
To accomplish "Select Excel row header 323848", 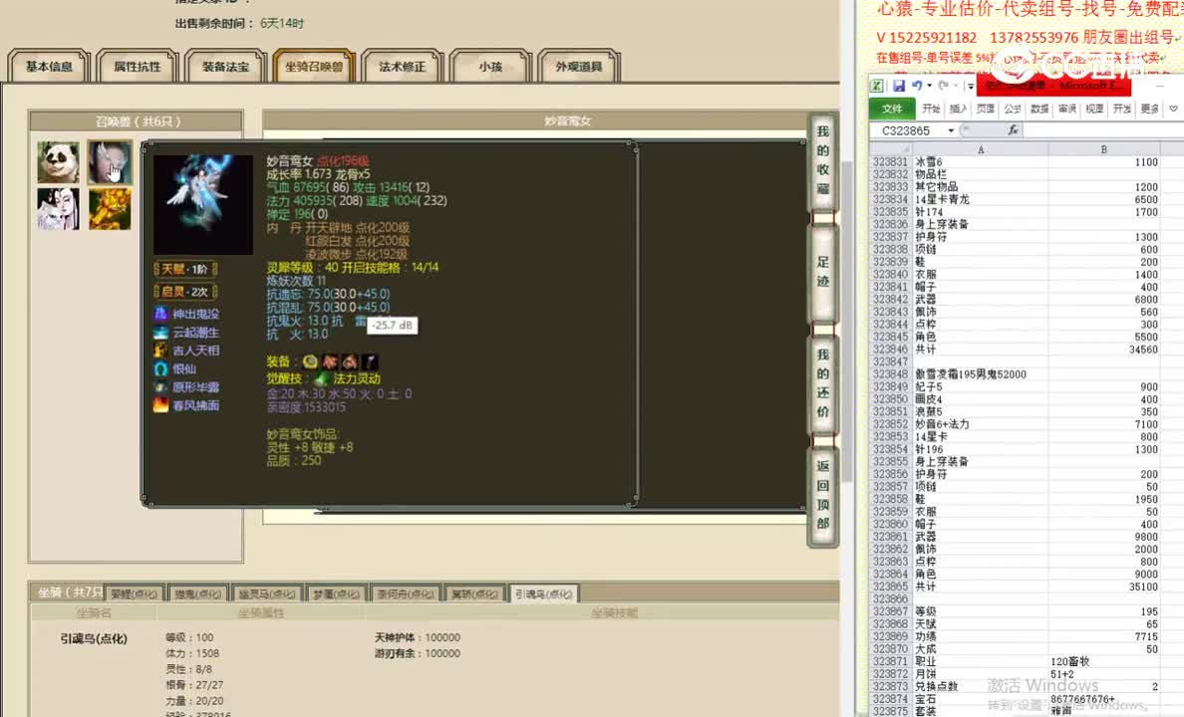I will coord(890,374).
